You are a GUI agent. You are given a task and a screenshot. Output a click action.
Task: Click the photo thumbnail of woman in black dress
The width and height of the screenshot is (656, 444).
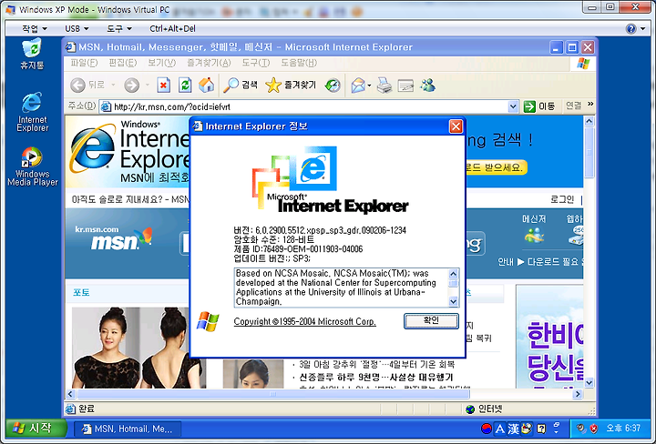tap(138, 348)
